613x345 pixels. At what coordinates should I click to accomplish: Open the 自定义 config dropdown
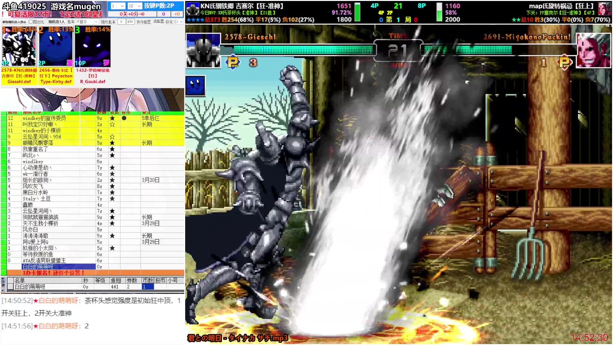point(174,22)
